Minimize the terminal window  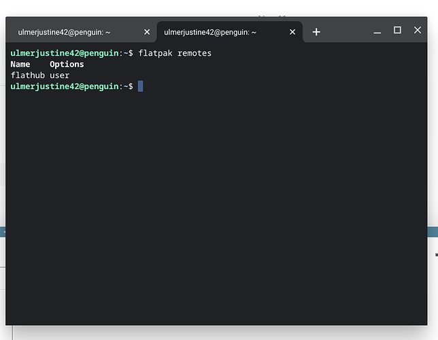click(x=377, y=32)
